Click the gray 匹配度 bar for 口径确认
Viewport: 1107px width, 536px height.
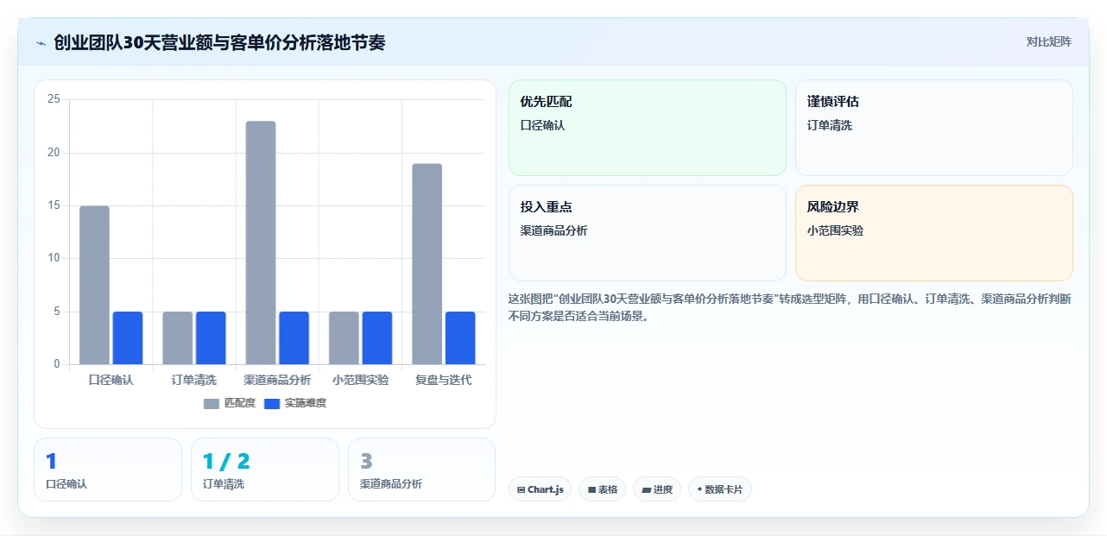(94, 285)
